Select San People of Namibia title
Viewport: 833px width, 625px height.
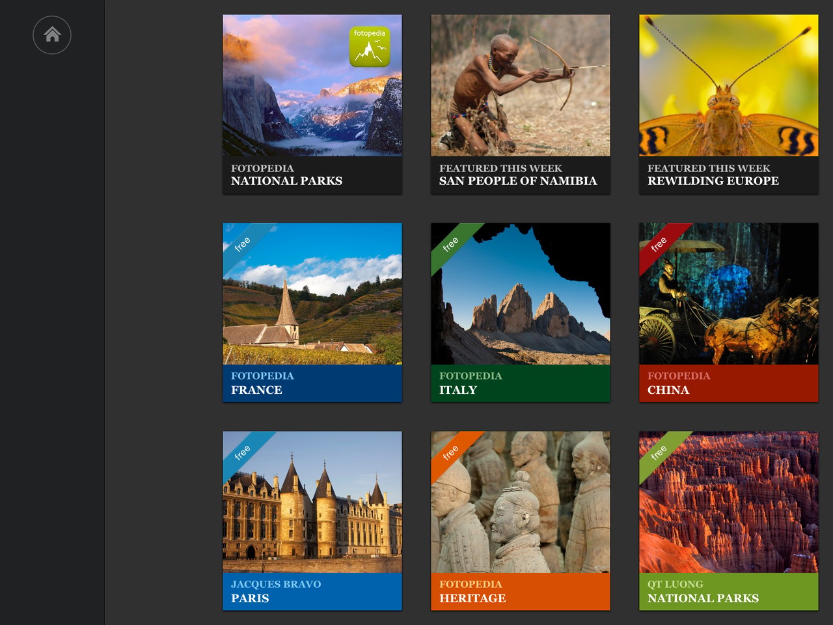coord(521,174)
